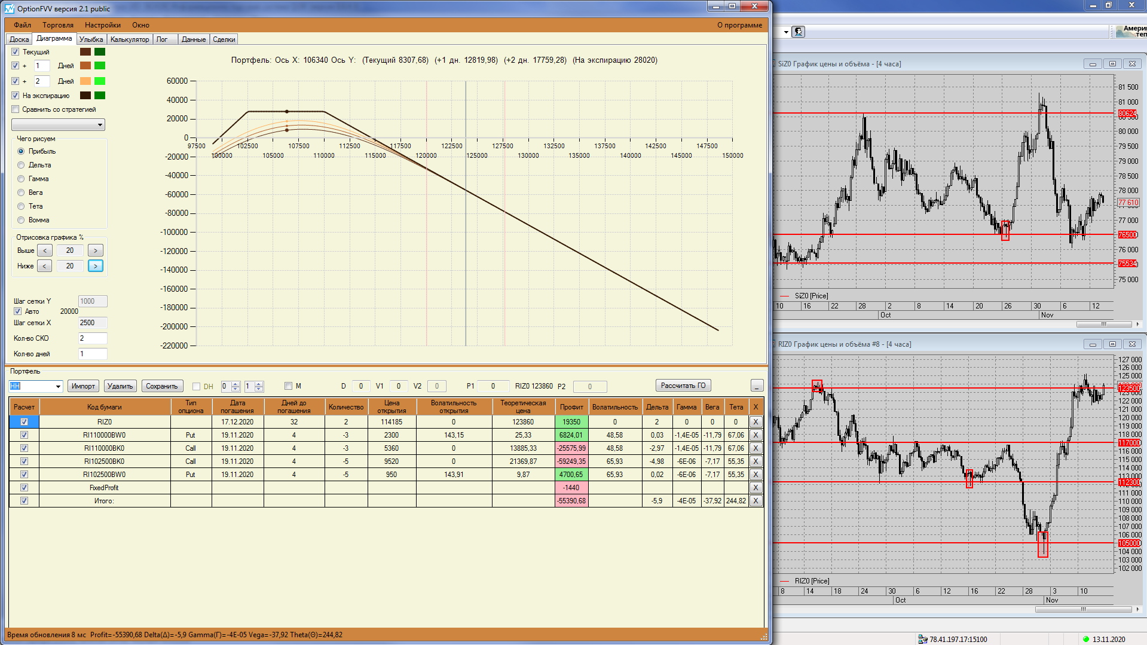Click the OptionFVV app icon in title bar
This screenshot has height=645, width=1147.
(9, 8)
